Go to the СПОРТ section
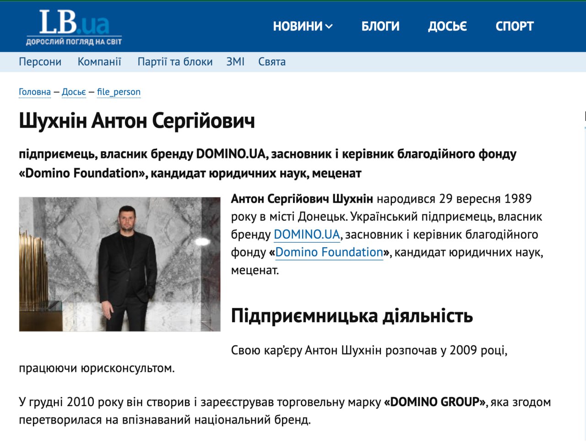Image resolution: width=586 pixels, height=445 pixels. [x=515, y=26]
